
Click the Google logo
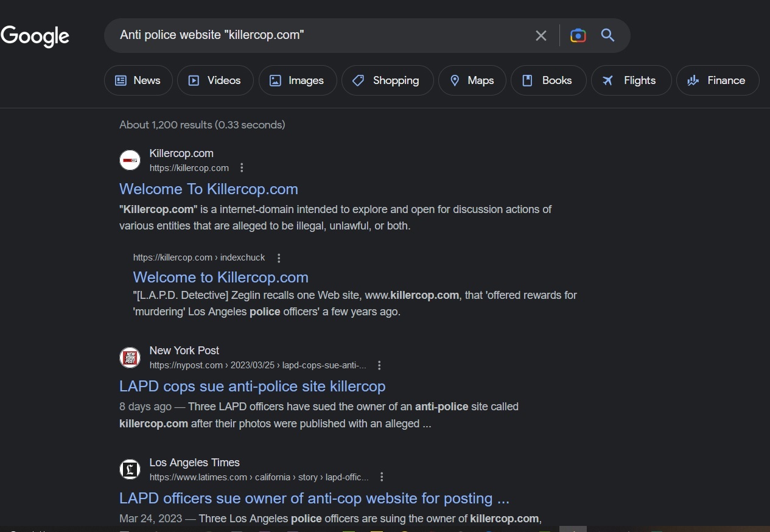click(35, 36)
